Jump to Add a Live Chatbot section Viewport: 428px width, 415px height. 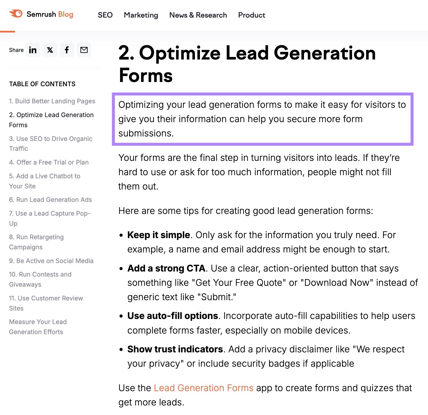(45, 181)
